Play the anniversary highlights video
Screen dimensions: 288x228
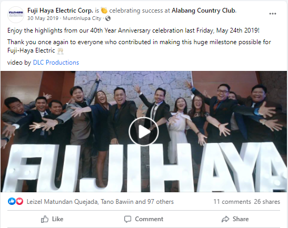click(x=143, y=131)
